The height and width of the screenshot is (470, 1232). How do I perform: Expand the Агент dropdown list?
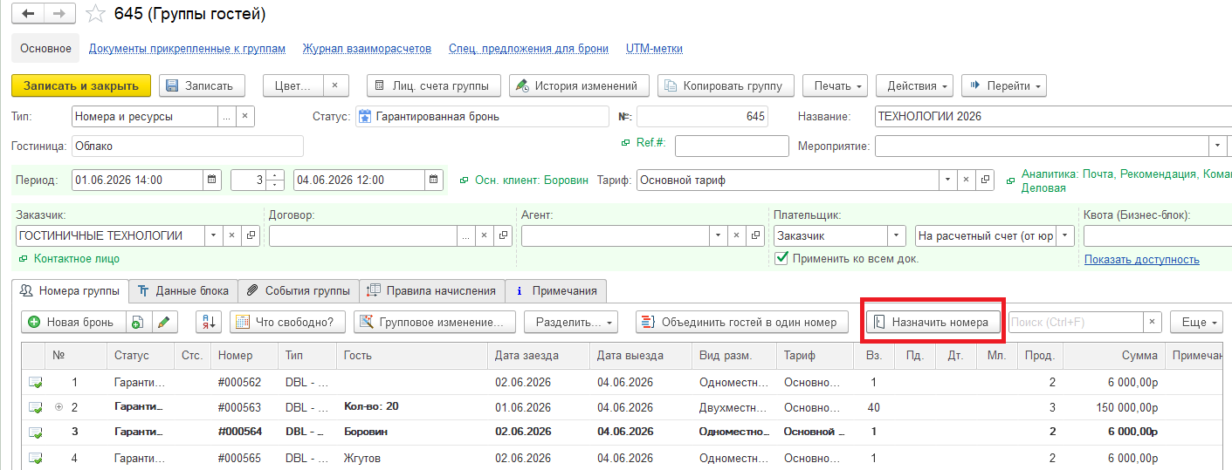point(719,235)
